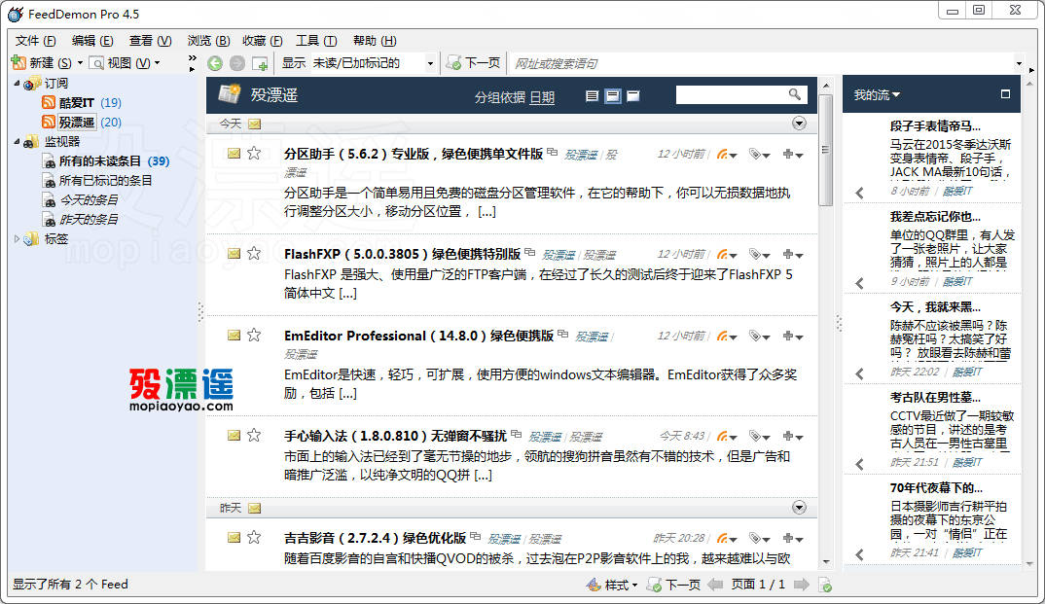Viewport: 1045px width, 604px height.
Task: Open tag menu for 分区助手 article
Action: pos(759,155)
